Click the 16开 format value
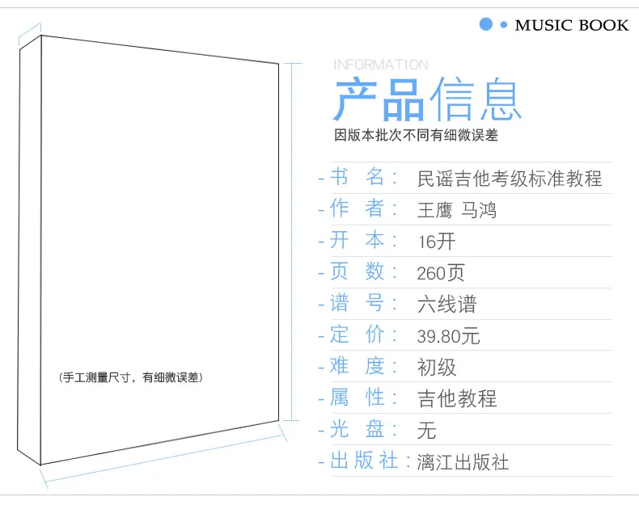The height and width of the screenshot is (505, 639). pyautogui.click(x=437, y=242)
